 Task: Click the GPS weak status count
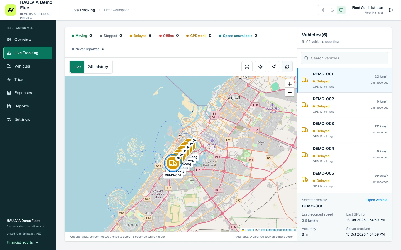199,36
